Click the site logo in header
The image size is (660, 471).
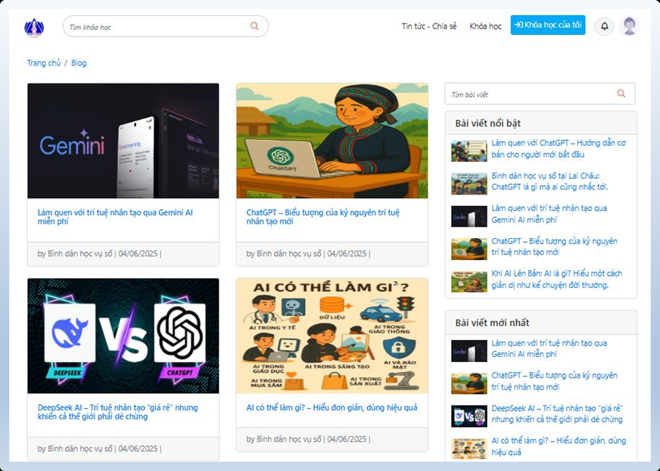coord(34,27)
